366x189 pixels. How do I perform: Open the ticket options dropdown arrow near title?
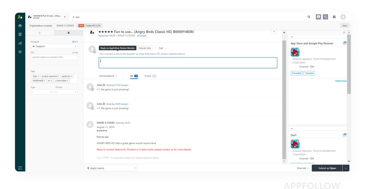point(274,32)
